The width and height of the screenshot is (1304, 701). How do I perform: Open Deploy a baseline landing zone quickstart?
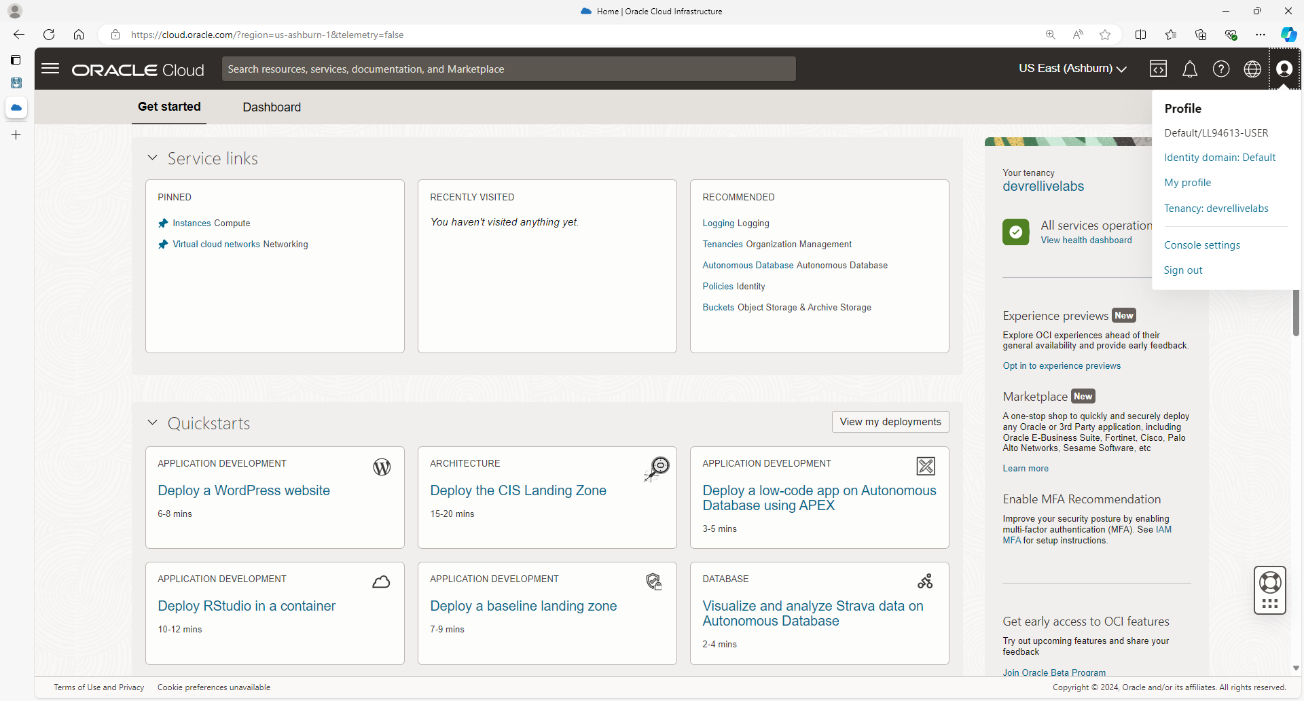524,606
